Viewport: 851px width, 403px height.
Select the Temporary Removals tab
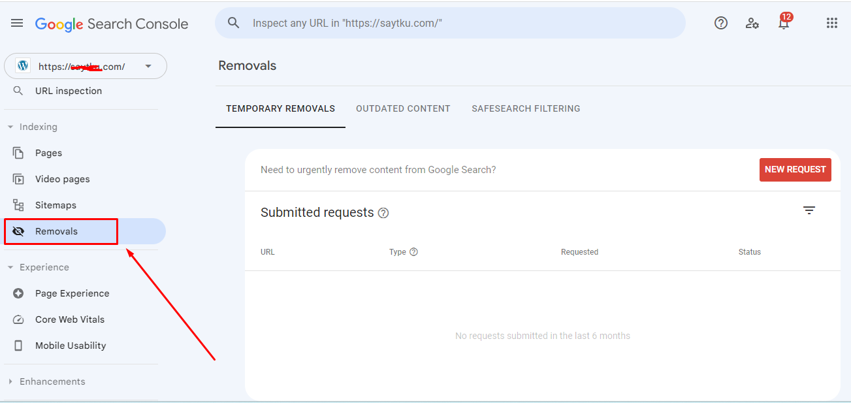click(280, 108)
